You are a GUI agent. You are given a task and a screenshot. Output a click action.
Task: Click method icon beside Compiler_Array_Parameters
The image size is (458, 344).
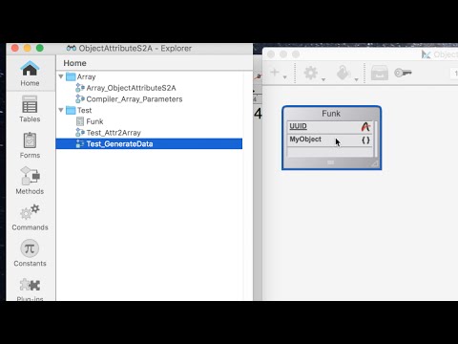click(x=80, y=99)
